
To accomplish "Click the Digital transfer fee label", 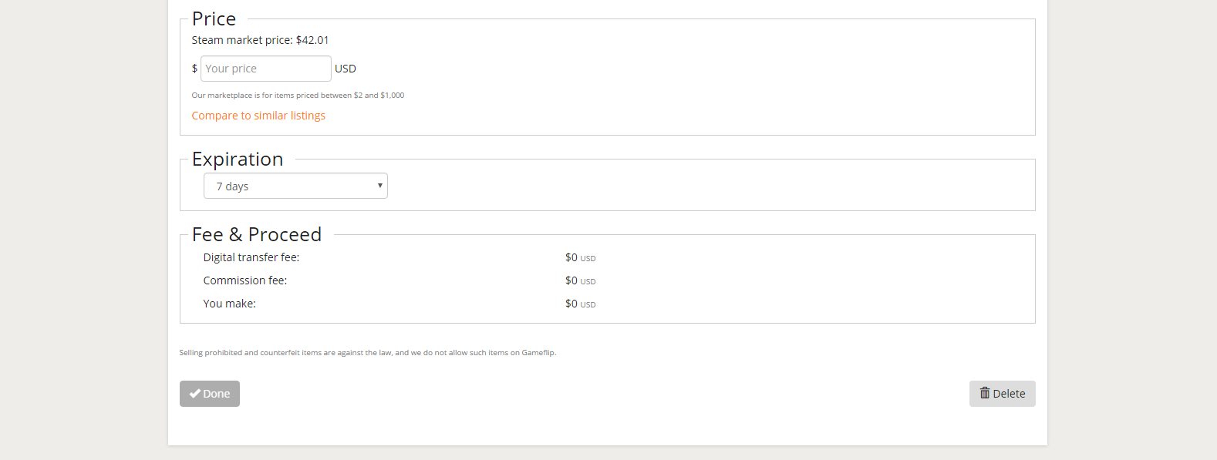I will [251, 257].
